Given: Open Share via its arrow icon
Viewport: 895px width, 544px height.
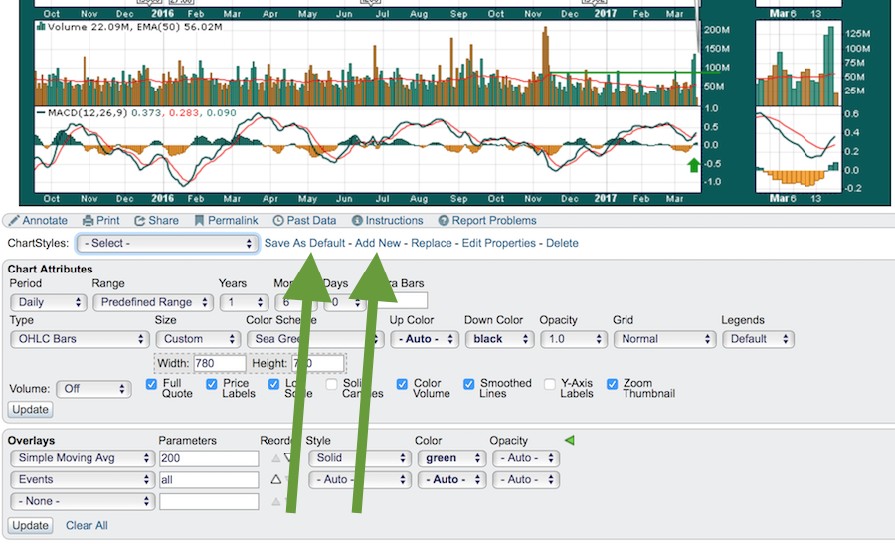Looking at the screenshot, I should 140,221.
